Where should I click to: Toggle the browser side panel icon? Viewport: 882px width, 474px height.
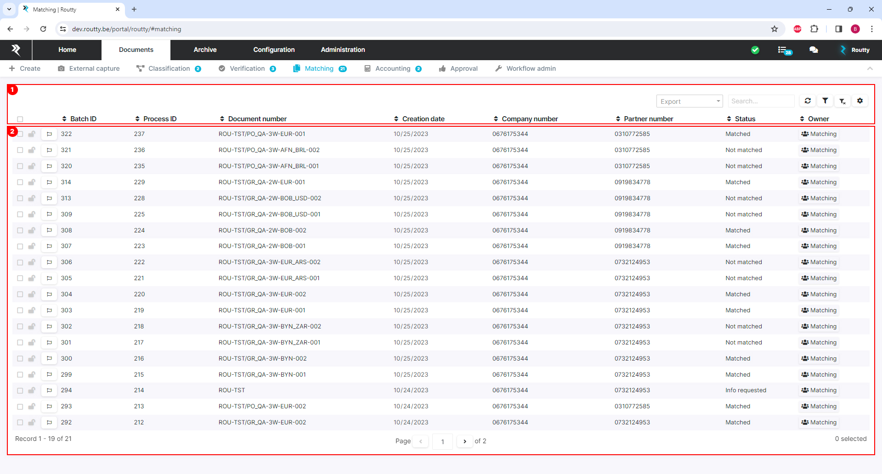pos(838,29)
